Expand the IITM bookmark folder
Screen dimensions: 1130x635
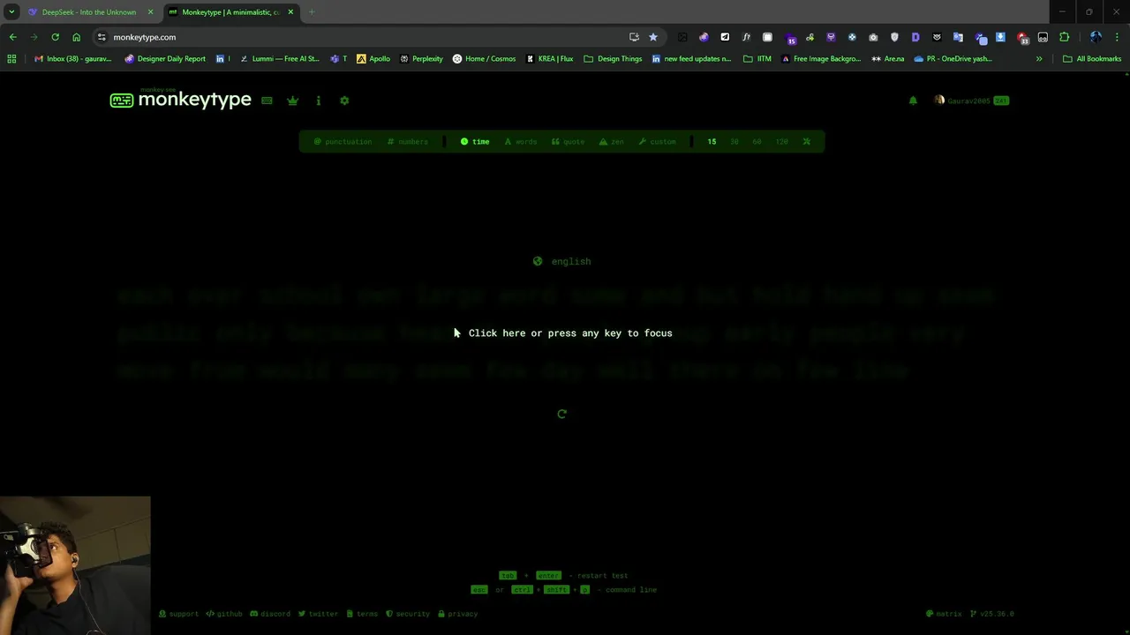pos(757,59)
